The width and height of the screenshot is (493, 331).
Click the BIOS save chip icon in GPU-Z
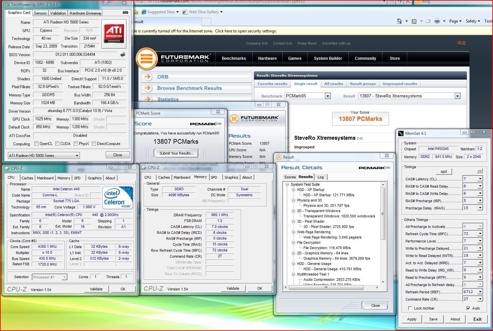(x=123, y=55)
